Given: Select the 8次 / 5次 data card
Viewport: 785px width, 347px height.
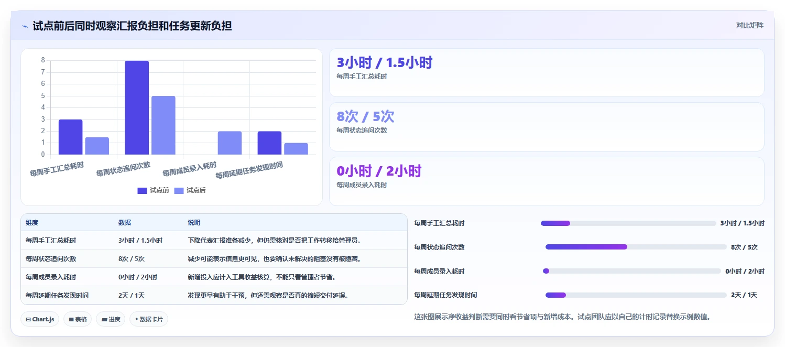Looking at the screenshot, I should (x=547, y=127).
